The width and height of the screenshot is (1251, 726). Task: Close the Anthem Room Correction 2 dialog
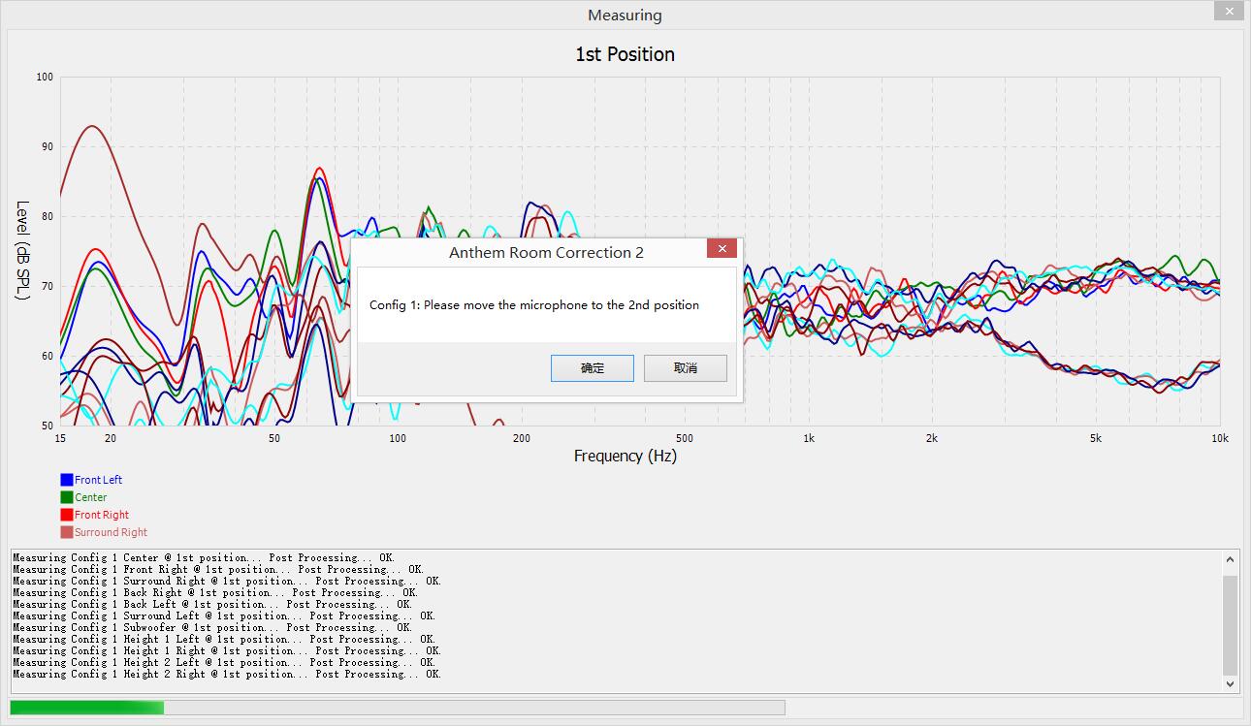[722, 249]
